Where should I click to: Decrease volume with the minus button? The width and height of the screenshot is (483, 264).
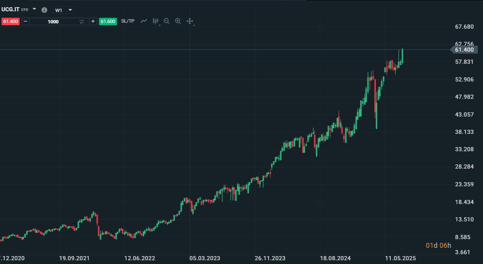pos(25,21)
